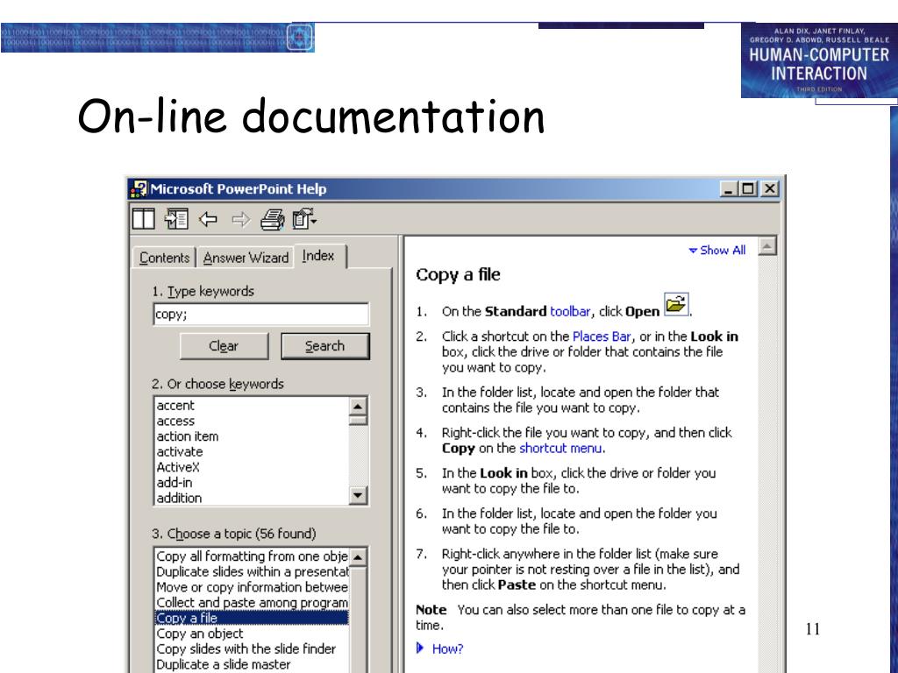The width and height of the screenshot is (898, 673).
Task: Click topics list scroll up arrow
Action: click(358, 556)
